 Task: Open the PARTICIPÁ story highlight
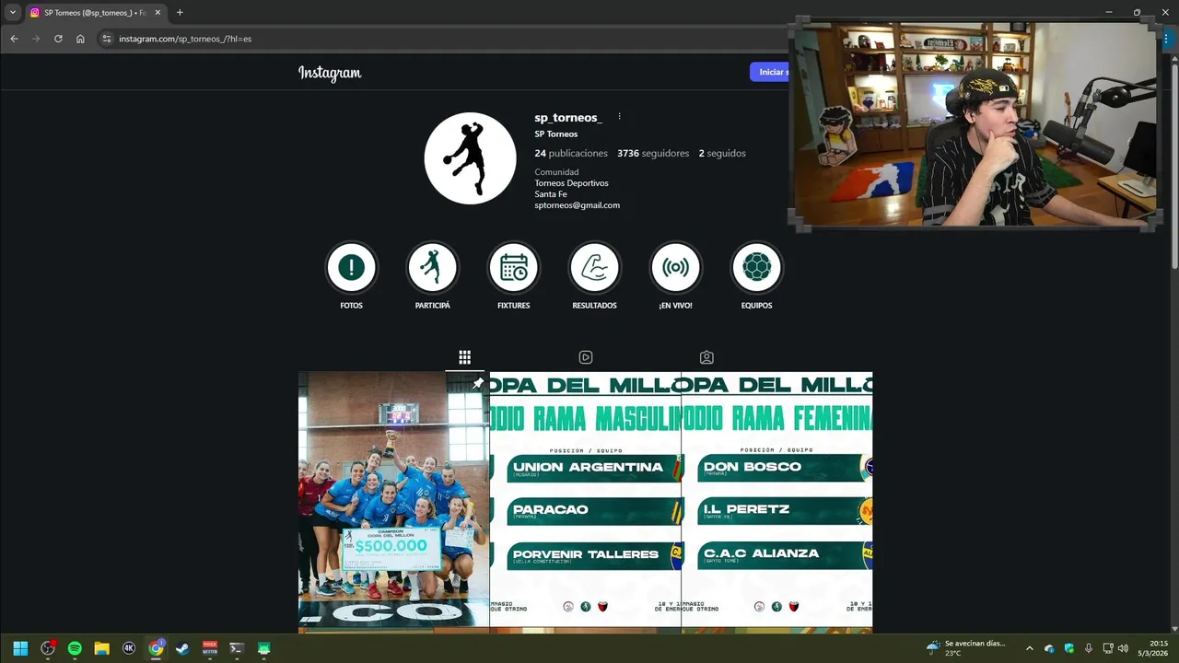(432, 268)
